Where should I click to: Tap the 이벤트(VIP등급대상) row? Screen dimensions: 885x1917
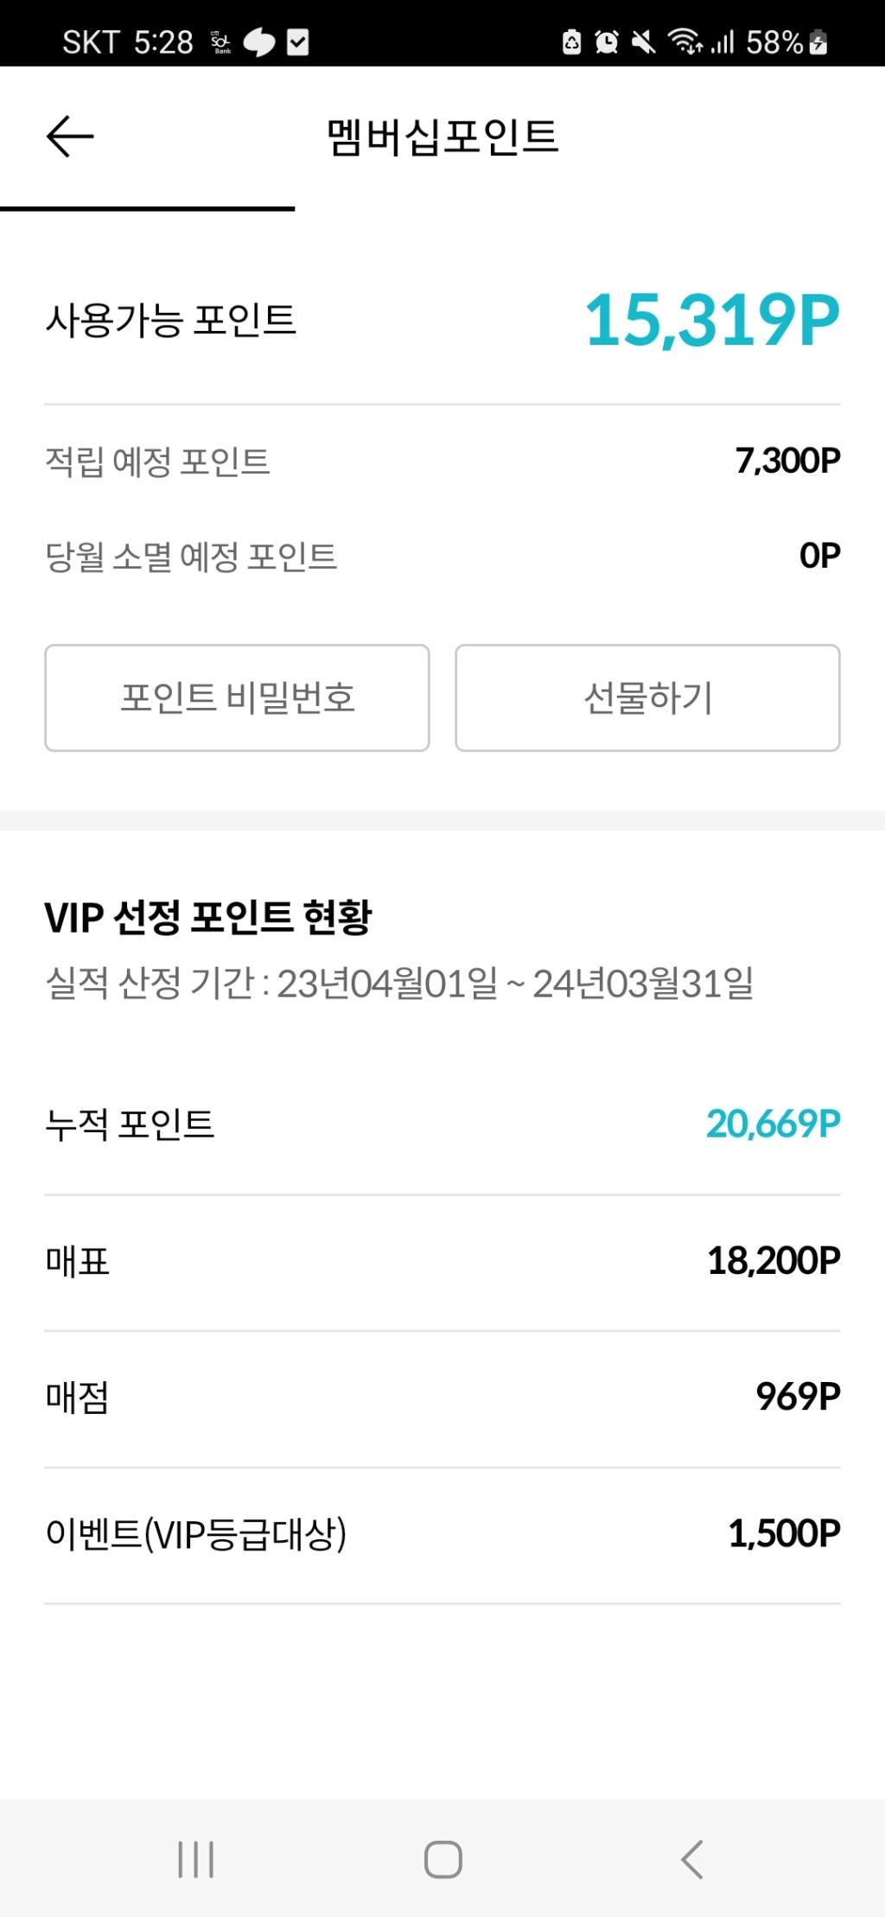pos(442,1534)
